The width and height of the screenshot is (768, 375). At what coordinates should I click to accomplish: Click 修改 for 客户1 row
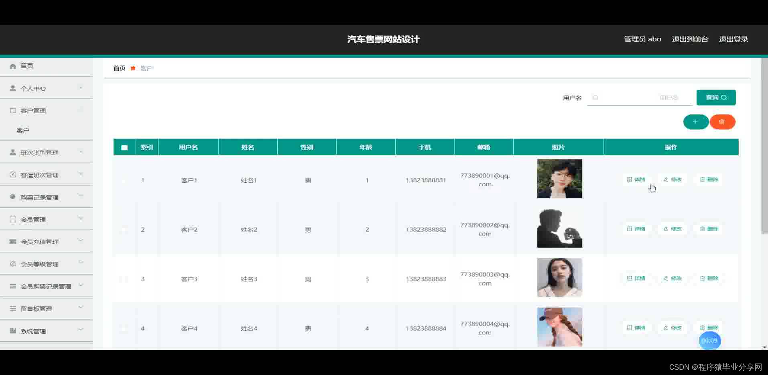click(673, 179)
